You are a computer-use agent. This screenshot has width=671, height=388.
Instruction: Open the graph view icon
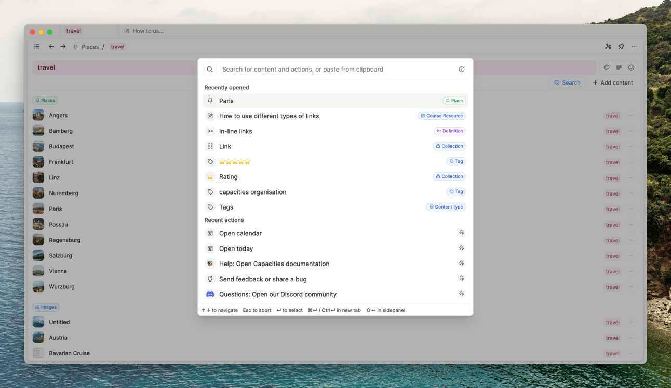[x=608, y=47]
